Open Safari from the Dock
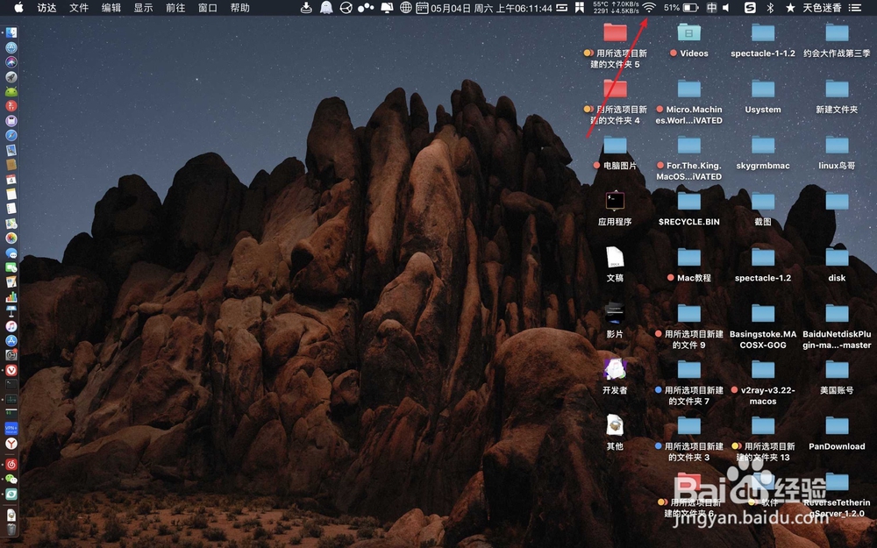 pos(11,135)
